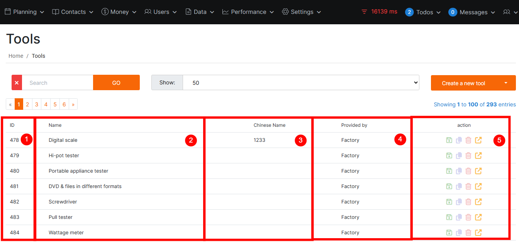
Task: Click into the Search input field
Action: click(x=58, y=83)
